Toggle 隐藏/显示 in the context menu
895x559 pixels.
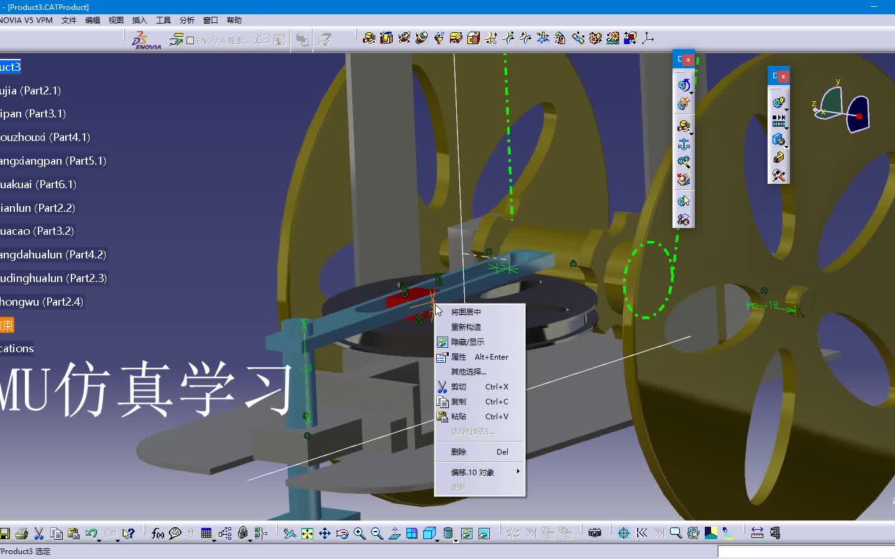click(467, 341)
